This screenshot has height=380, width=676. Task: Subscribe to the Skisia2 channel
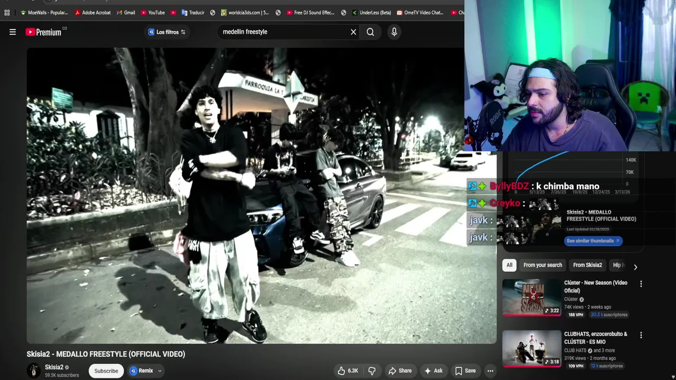pos(106,371)
